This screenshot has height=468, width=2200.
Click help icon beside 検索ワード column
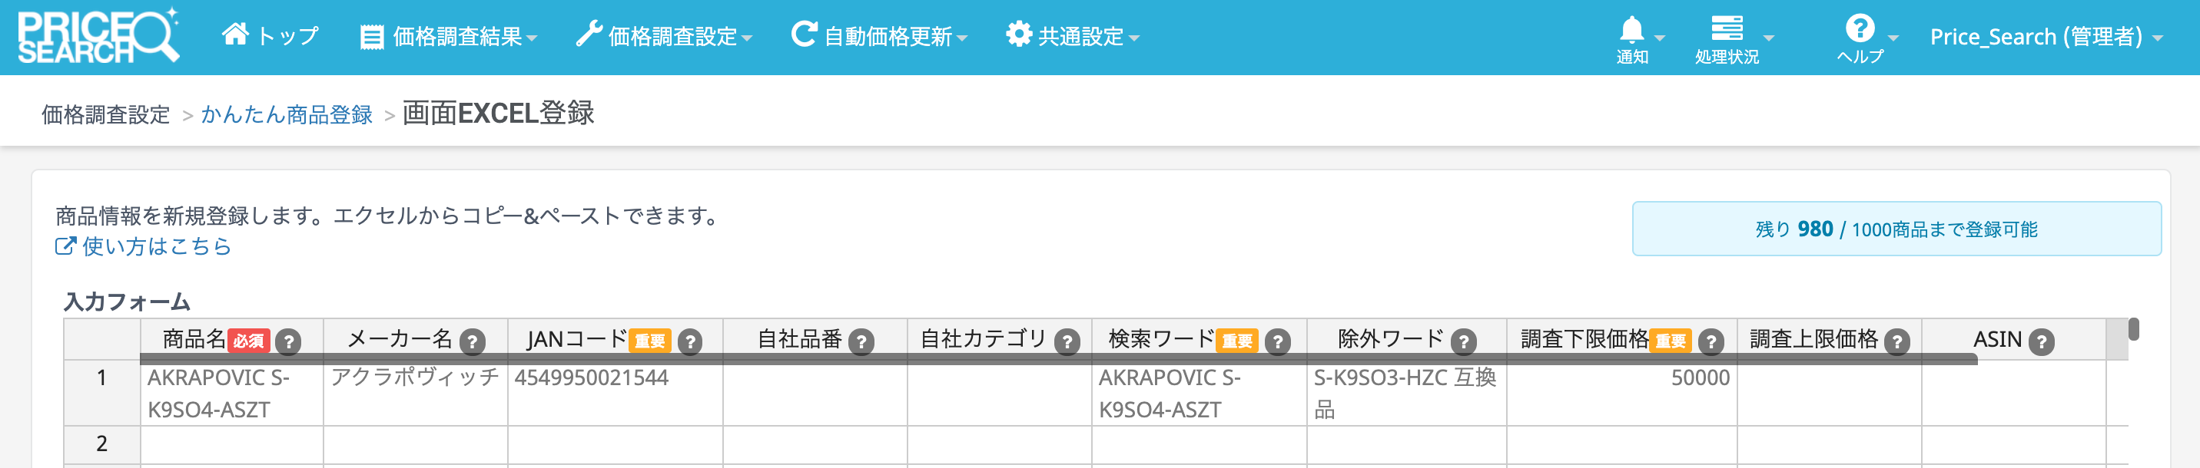tap(1278, 342)
